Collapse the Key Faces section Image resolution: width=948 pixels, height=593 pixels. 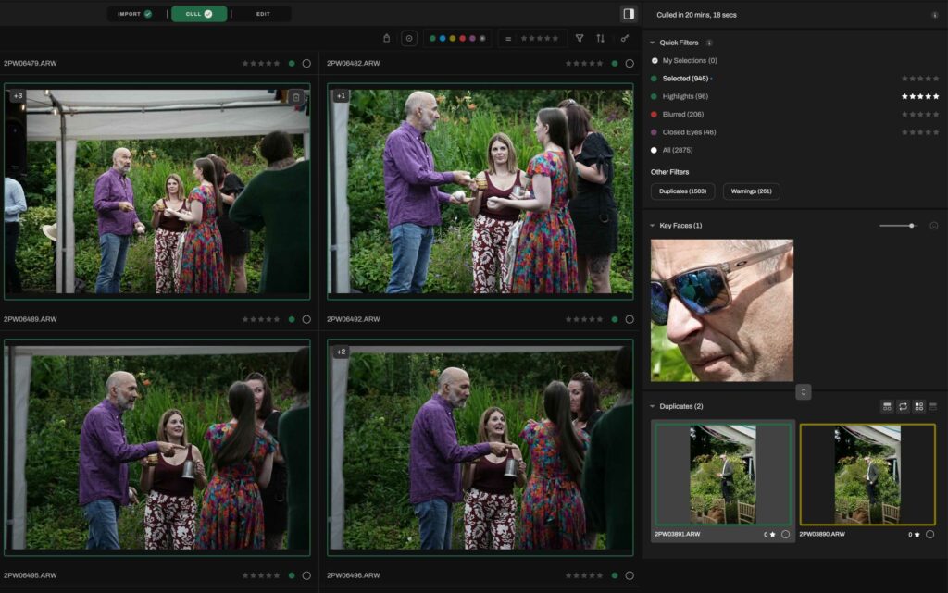652,226
